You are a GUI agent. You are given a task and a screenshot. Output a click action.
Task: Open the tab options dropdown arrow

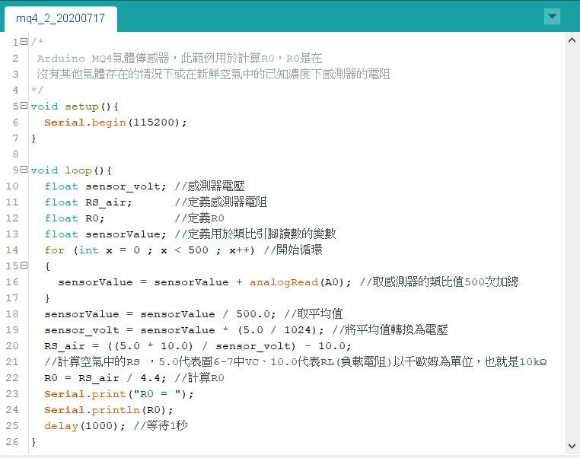point(552,17)
